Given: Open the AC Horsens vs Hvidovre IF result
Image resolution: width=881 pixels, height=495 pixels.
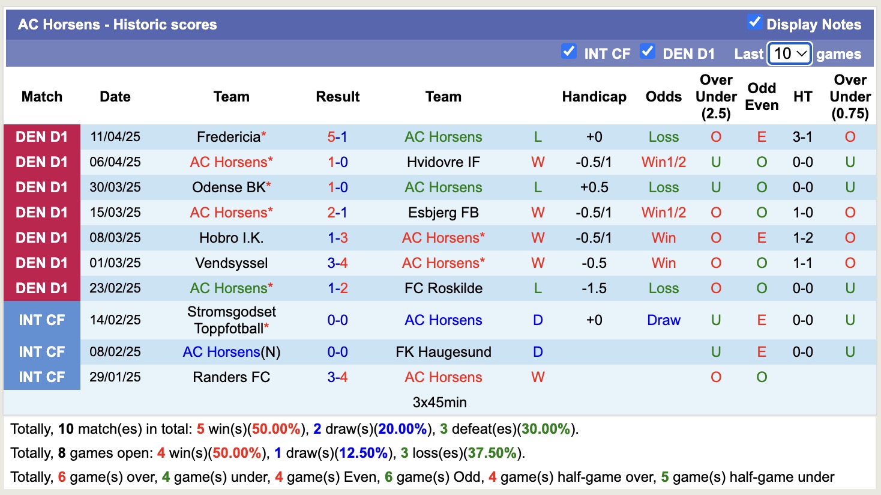Looking at the screenshot, I should tap(337, 162).
